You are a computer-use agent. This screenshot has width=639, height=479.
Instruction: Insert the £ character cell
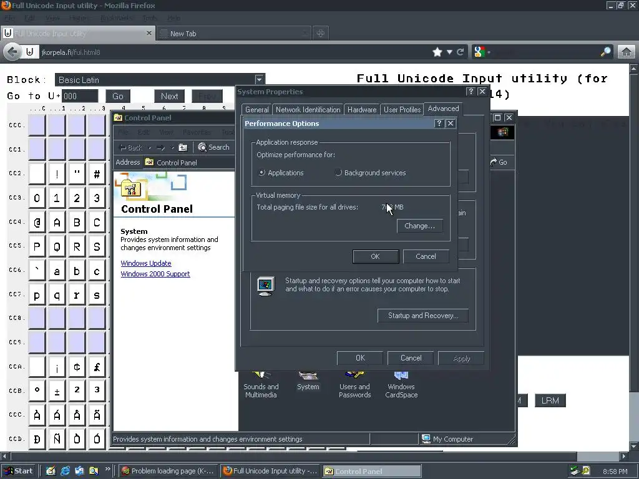coord(97,367)
